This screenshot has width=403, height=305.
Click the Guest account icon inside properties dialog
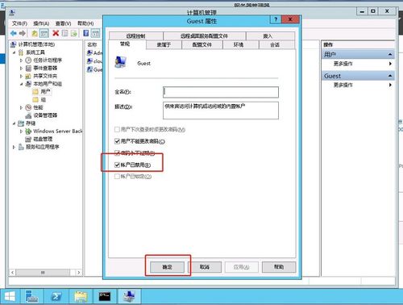[x=120, y=62]
